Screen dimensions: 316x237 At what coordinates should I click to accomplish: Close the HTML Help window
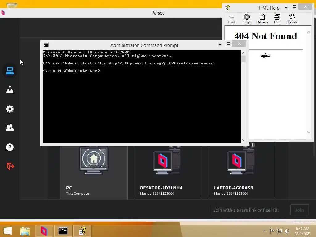pyautogui.click(x=306, y=7)
